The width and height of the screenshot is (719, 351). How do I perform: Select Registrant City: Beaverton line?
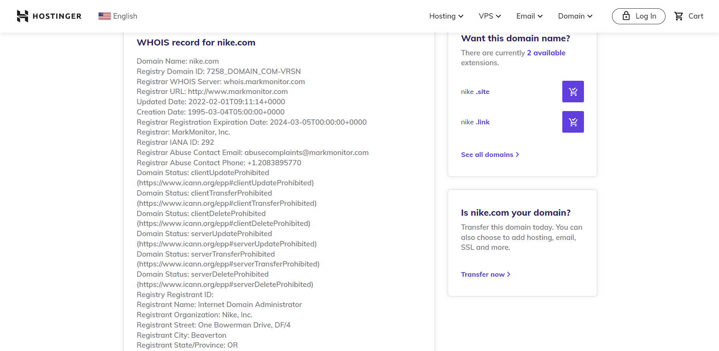click(181, 335)
